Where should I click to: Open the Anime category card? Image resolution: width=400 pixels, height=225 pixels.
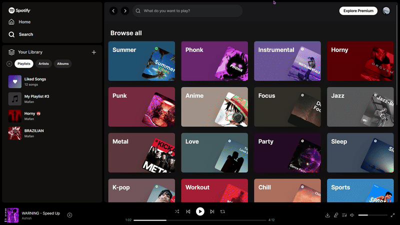214,107
